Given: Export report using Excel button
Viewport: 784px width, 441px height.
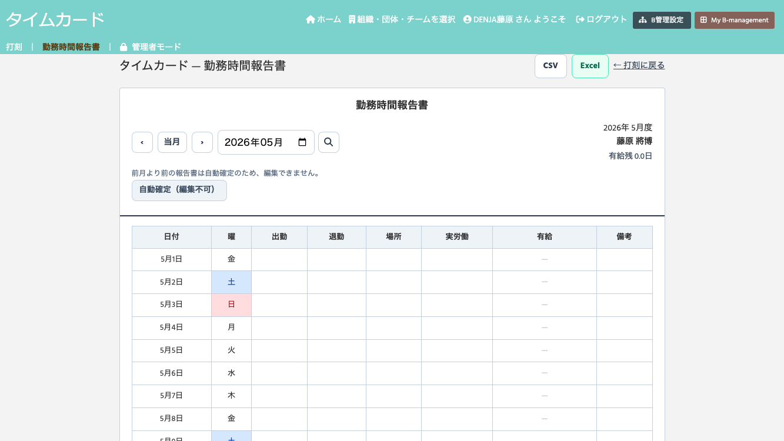Looking at the screenshot, I should pyautogui.click(x=590, y=66).
